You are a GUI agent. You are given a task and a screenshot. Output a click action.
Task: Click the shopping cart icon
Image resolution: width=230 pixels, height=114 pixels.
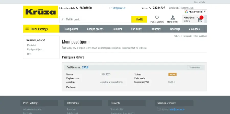(x=200, y=19)
